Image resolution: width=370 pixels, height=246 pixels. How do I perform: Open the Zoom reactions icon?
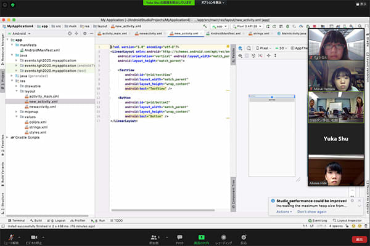click(x=244, y=237)
